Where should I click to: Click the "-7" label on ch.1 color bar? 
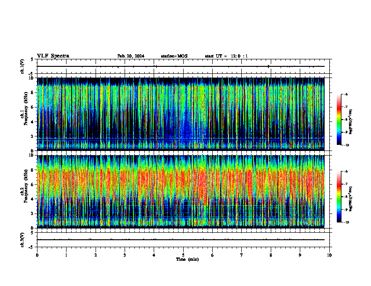[x=346, y=107]
